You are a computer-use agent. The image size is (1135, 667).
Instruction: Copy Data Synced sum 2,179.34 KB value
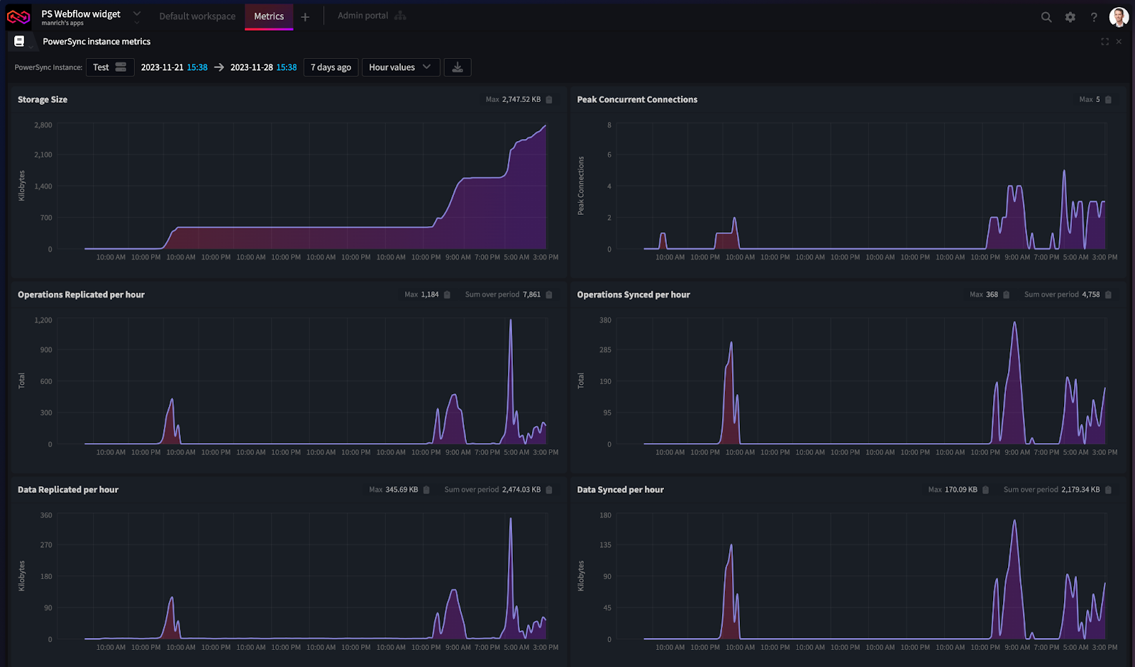(1109, 490)
